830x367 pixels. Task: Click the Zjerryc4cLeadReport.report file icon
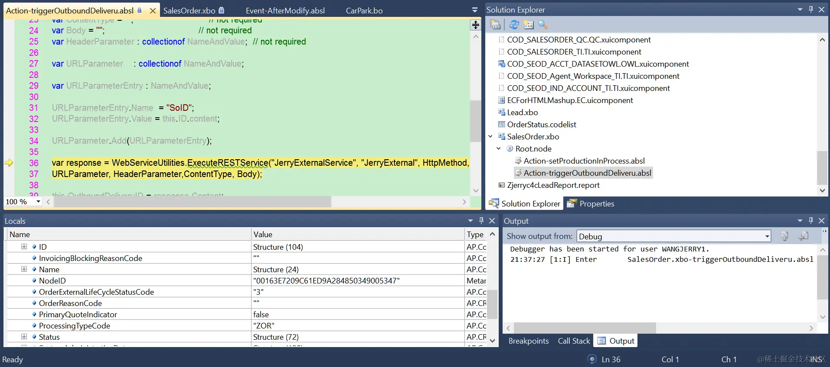tap(501, 185)
